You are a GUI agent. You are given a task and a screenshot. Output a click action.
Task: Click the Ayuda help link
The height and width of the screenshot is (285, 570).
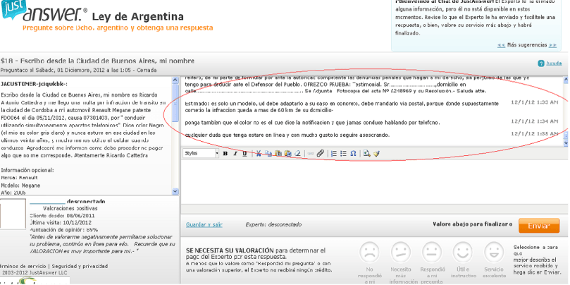pos(553,63)
